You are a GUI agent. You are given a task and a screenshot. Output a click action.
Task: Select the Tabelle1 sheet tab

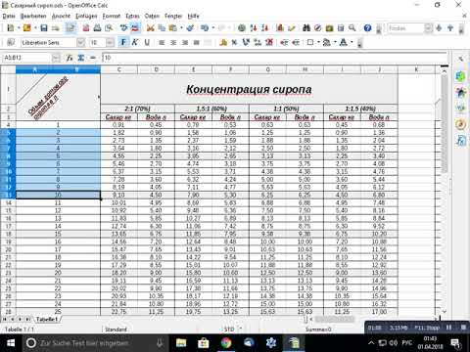[x=47, y=319]
